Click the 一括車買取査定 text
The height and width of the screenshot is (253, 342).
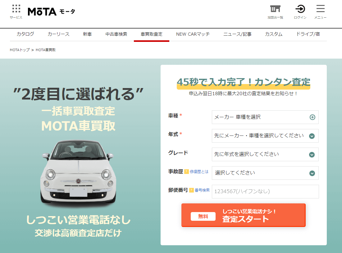click(x=78, y=111)
